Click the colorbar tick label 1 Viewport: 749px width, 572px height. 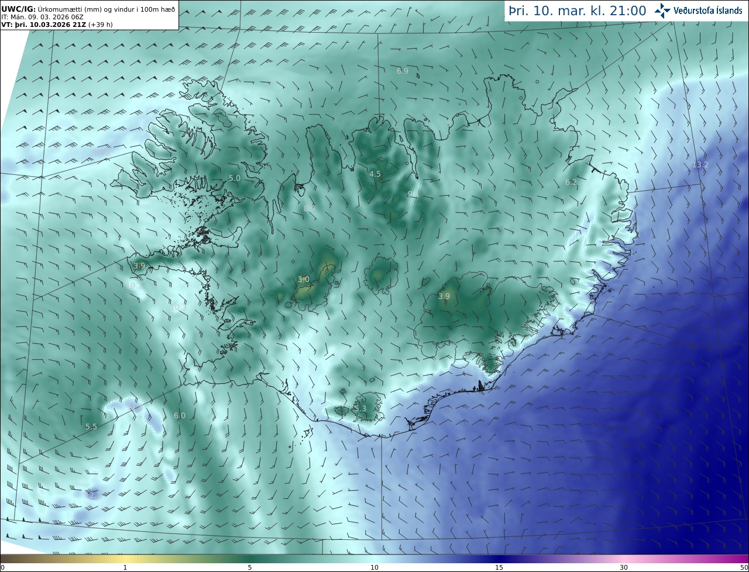click(125, 567)
